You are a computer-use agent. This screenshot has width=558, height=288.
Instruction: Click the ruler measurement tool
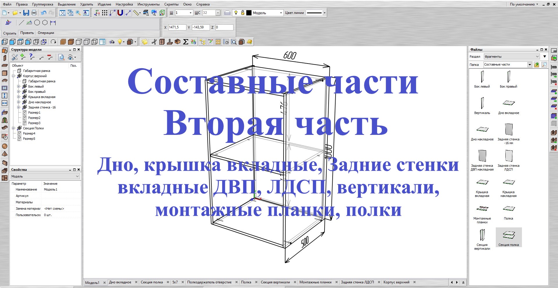[136, 12]
